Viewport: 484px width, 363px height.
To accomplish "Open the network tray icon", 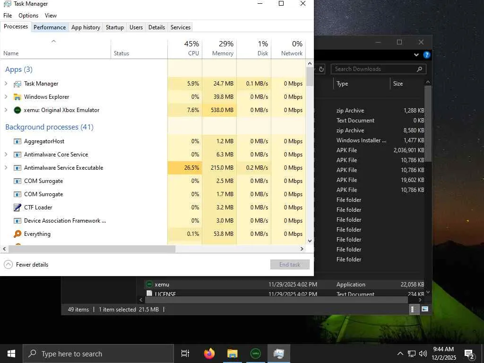I will pyautogui.click(x=412, y=354).
